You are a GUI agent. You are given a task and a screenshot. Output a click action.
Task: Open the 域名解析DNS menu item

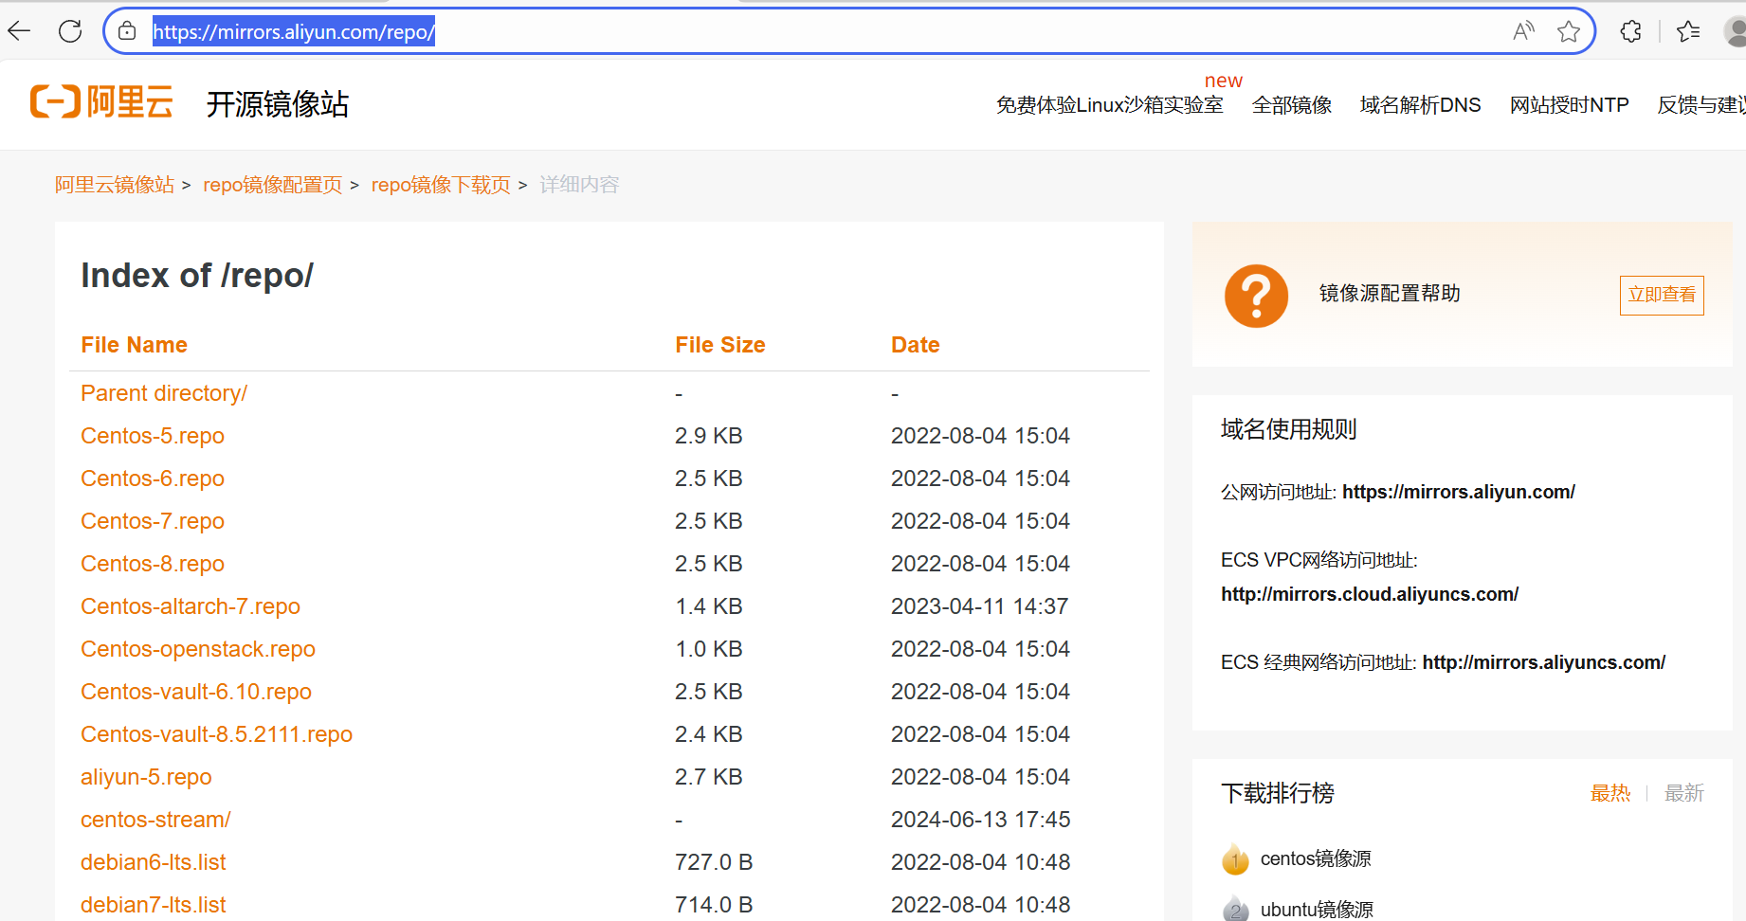point(1420,105)
